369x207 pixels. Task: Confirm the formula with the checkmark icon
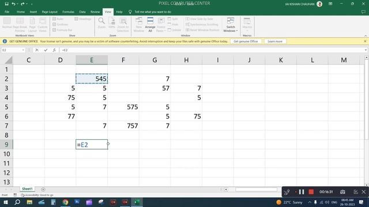pyautogui.click(x=46, y=50)
